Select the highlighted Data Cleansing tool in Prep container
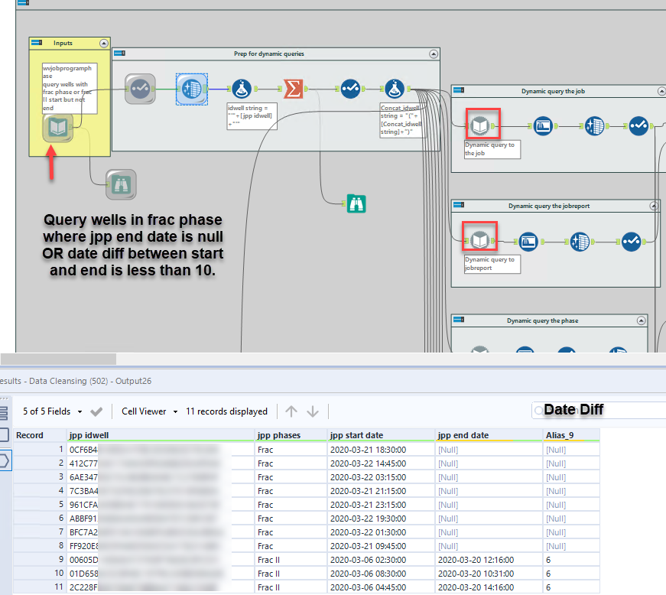The image size is (666, 595). point(192,89)
